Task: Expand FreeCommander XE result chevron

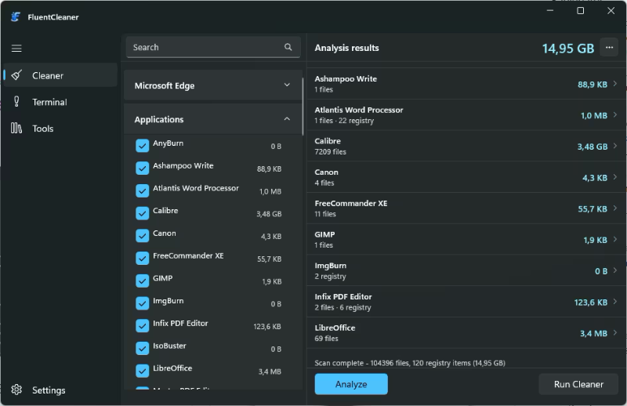Action: pyautogui.click(x=615, y=208)
